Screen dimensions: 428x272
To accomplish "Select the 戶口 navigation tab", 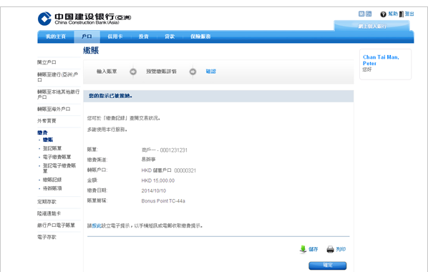I will coord(87,37).
